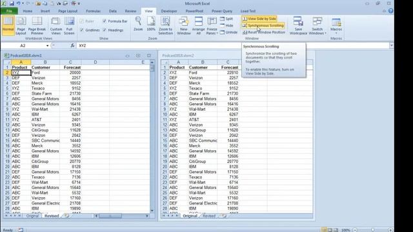
Task: Select Forecast value 20000 in left window
Action: tap(70, 73)
